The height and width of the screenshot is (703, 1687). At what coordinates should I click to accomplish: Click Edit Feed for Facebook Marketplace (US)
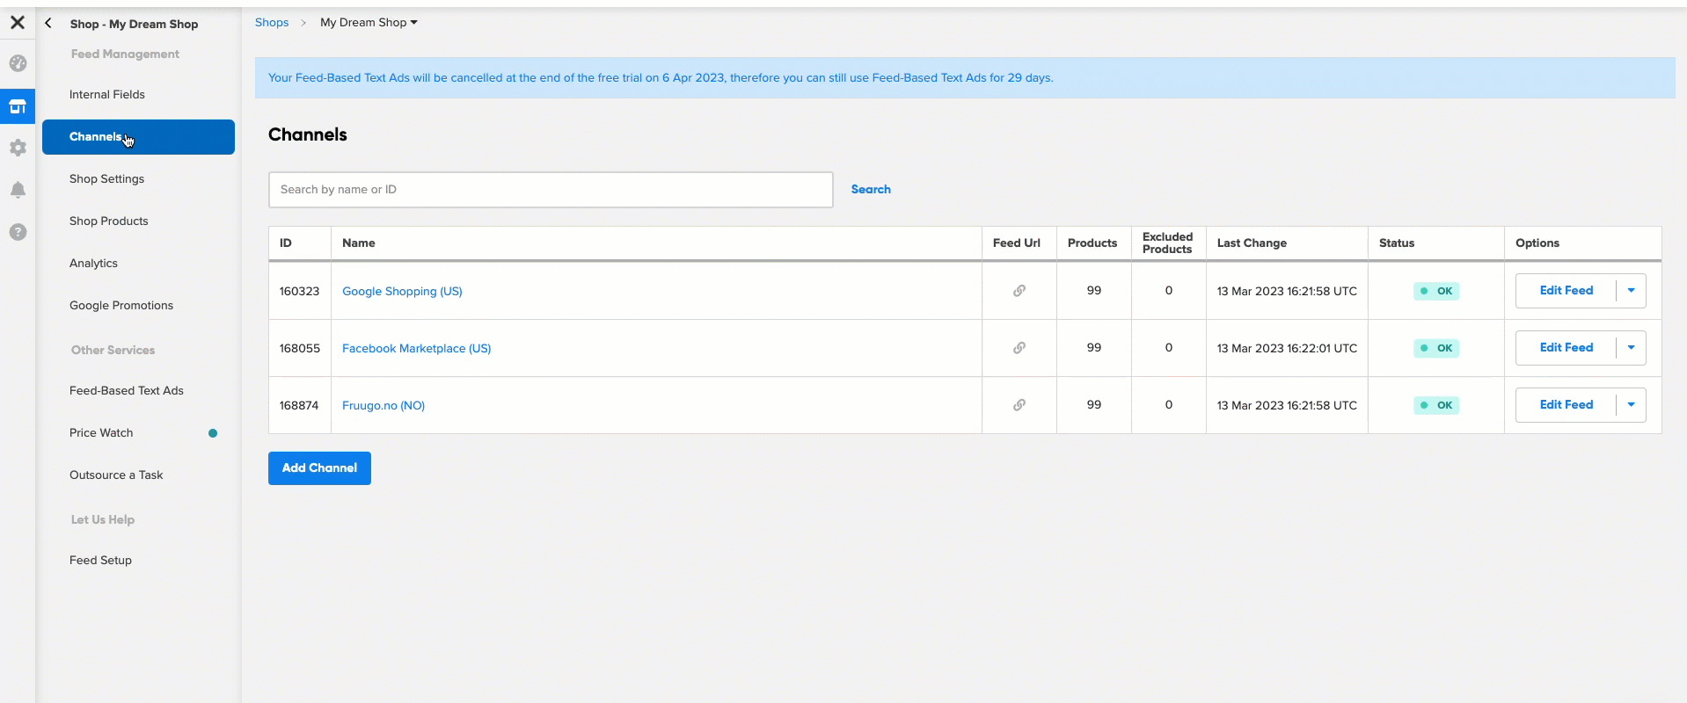[x=1566, y=348]
